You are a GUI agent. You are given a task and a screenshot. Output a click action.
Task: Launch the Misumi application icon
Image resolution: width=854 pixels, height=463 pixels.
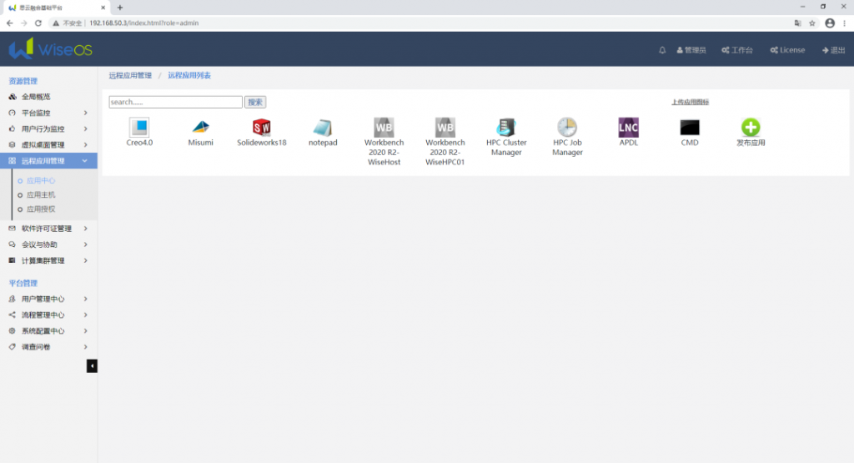[200, 128]
